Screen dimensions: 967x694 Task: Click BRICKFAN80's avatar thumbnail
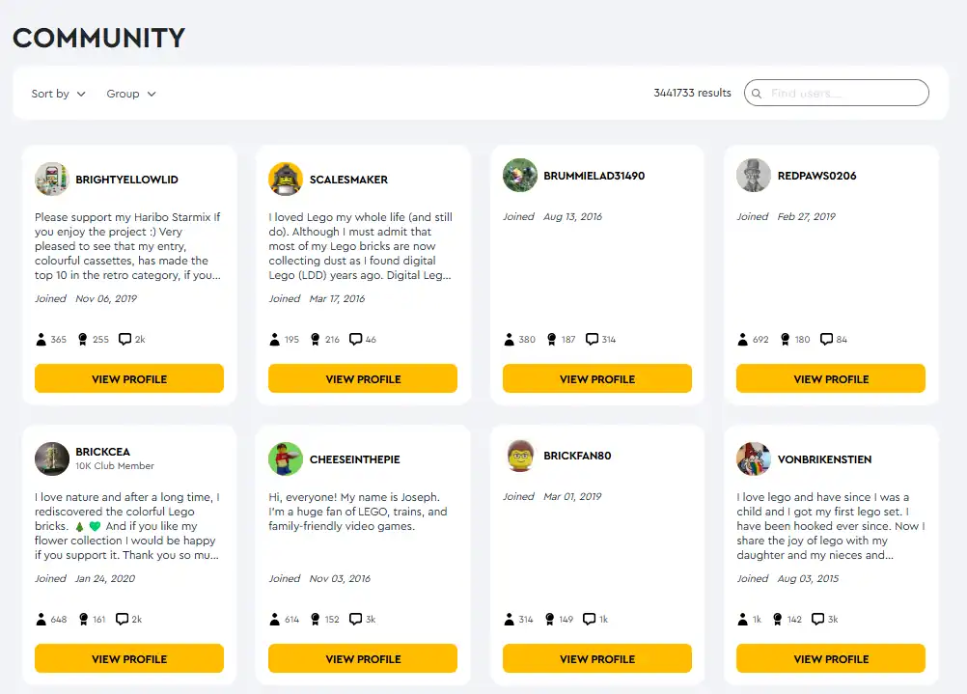point(520,456)
